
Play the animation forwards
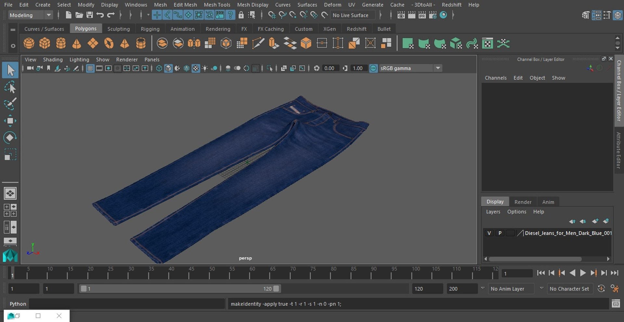(583, 273)
